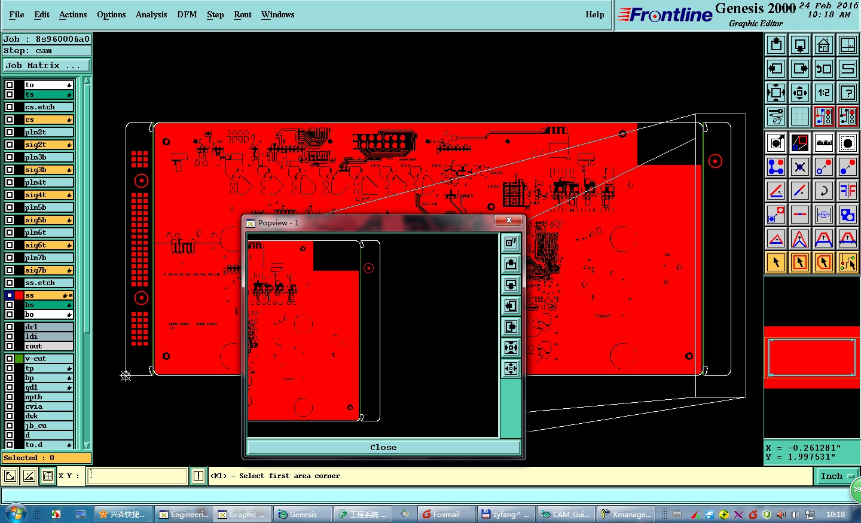Screen dimensions: 861x523
Task: Select the 1:2 zoom ratio icon
Action: click(x=824, y=93)
